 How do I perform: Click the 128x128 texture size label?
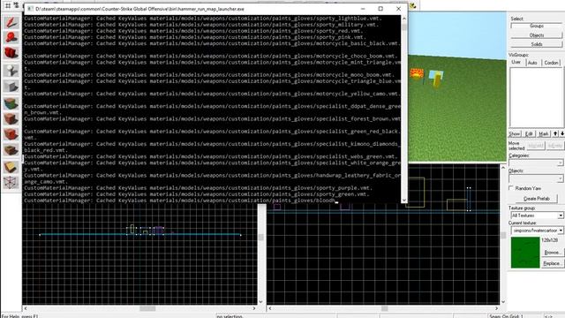[x=549, y=239]
